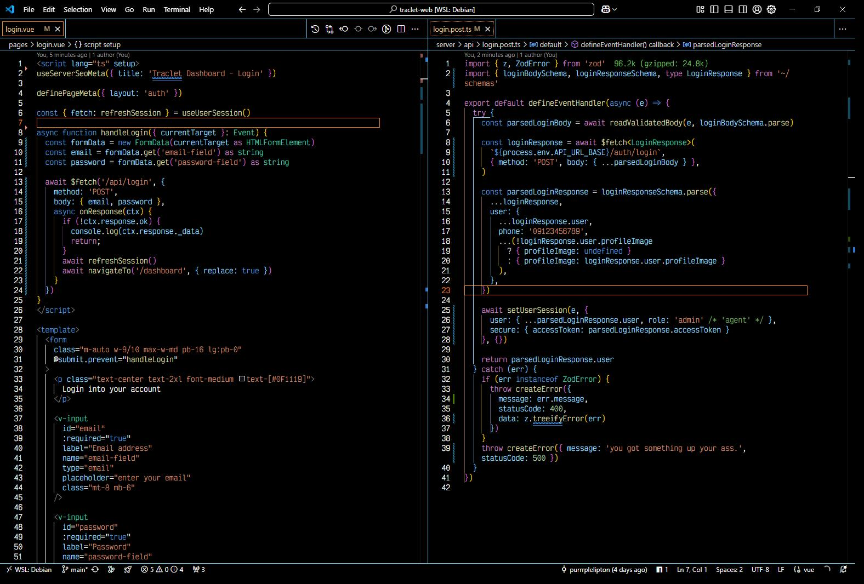864x584 pixels.
Task: Expand the Copilot dropdown arrow
Action: pos(615,9)
